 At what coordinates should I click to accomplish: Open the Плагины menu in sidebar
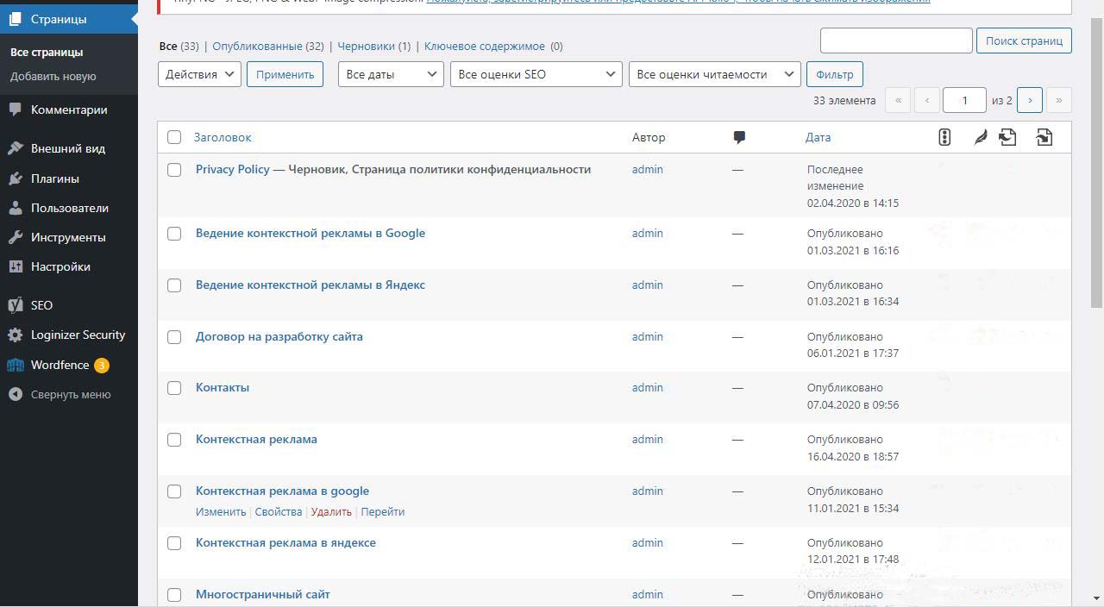(x=55, y=178)
